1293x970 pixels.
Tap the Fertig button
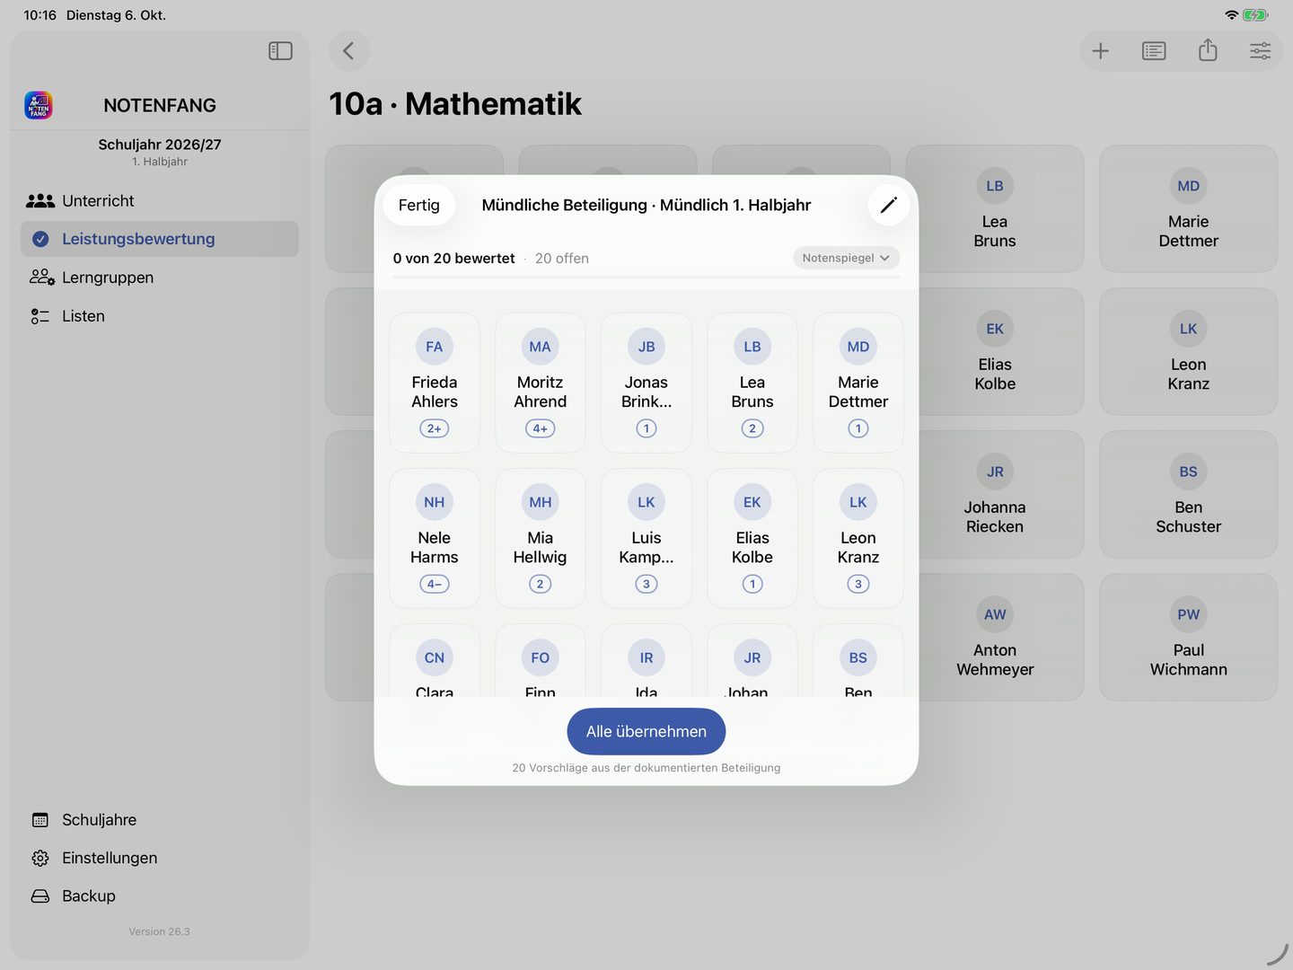coord(419,205)
